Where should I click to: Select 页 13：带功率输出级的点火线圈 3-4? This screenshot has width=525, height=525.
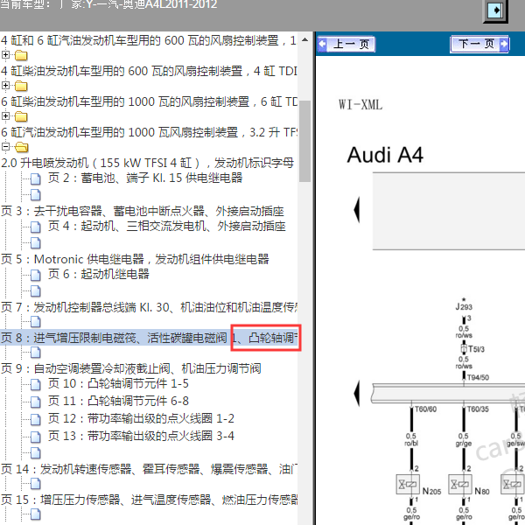pos(141,436)
